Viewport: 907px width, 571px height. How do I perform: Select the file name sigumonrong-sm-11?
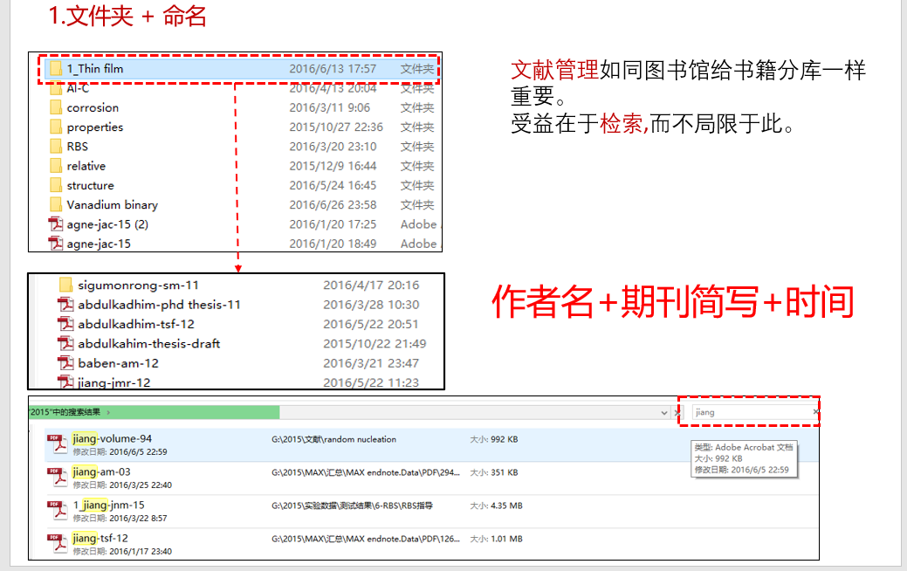(x=138, y=285)
